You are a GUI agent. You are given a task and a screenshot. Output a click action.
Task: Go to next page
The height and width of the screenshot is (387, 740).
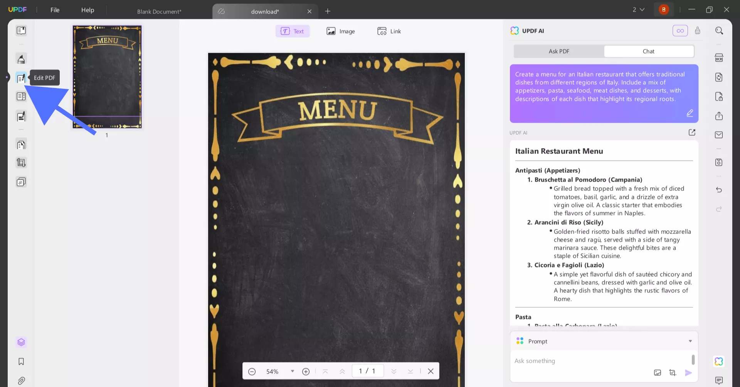click(394, 371)
